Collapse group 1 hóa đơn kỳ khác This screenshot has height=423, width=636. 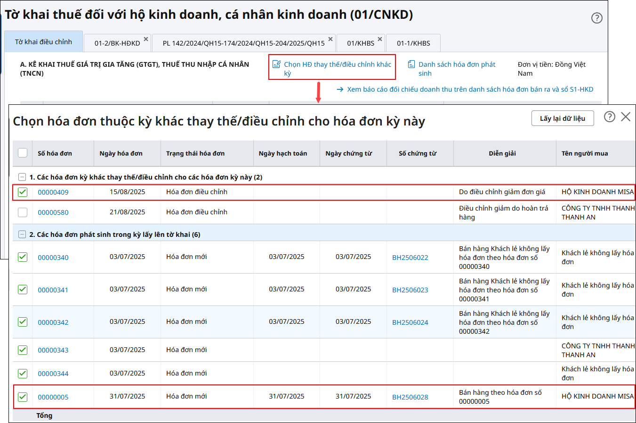tap(22, 177)
